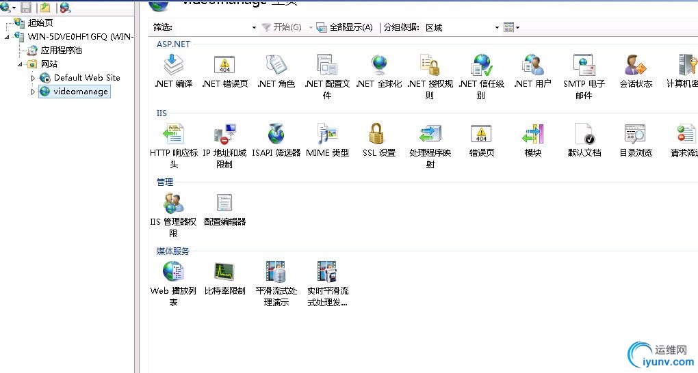The height and width of the screenshot is (373, 698).
Task: Open the SMTP 电子邮件 feature
Action: (584, 77)
